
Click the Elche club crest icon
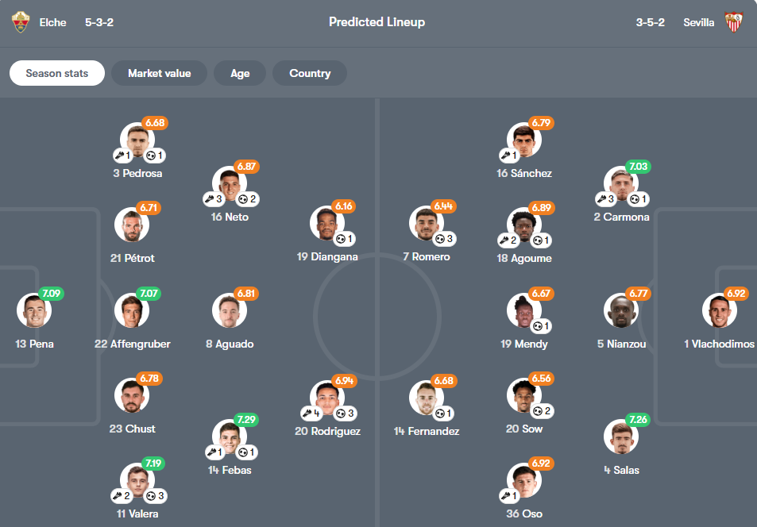20,22
